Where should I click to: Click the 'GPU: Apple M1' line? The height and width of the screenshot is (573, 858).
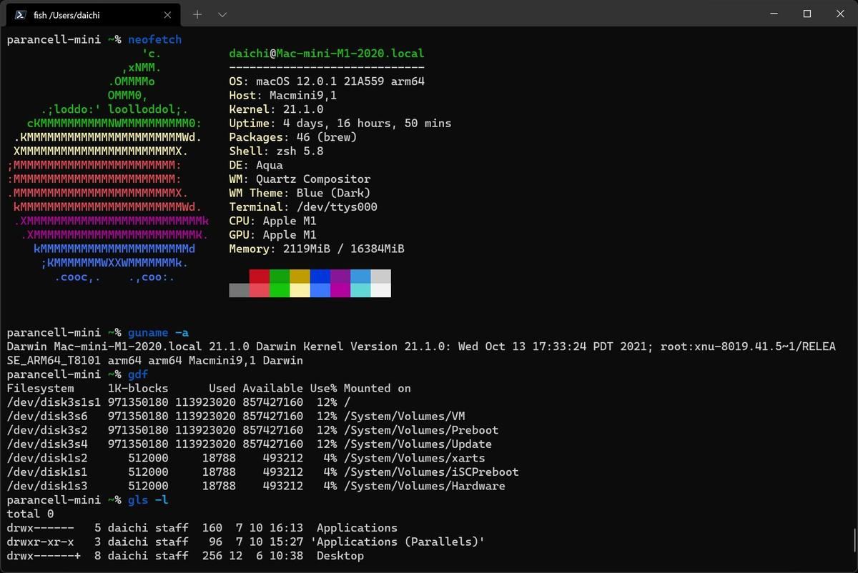[272, 234]
